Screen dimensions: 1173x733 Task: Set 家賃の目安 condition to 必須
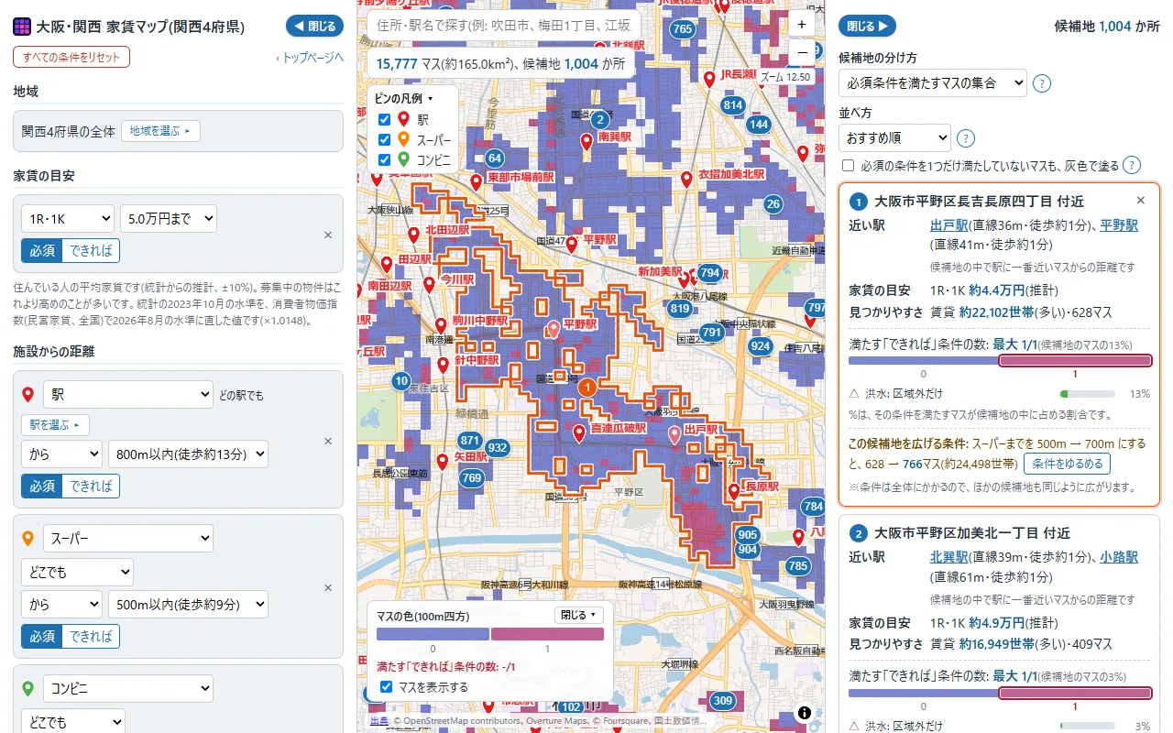point(42,250)
